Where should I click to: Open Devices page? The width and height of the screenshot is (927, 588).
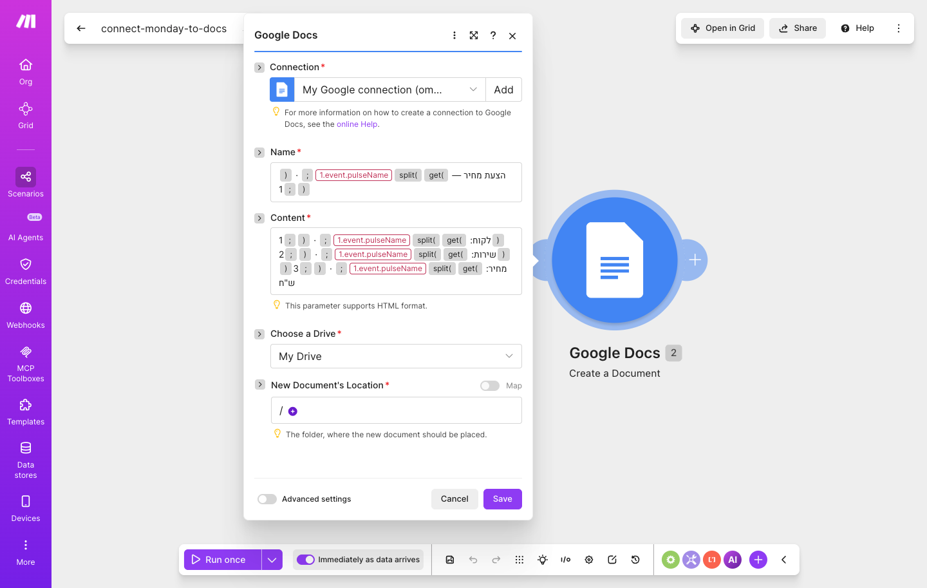point(26,508)
